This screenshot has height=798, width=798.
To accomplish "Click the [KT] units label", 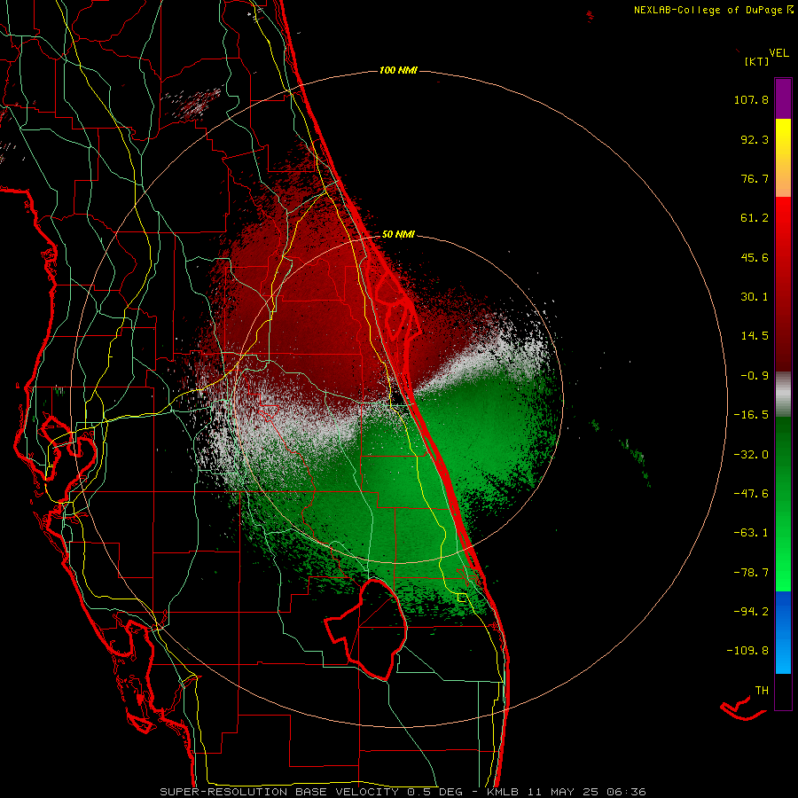I will [x=757, y=61].
